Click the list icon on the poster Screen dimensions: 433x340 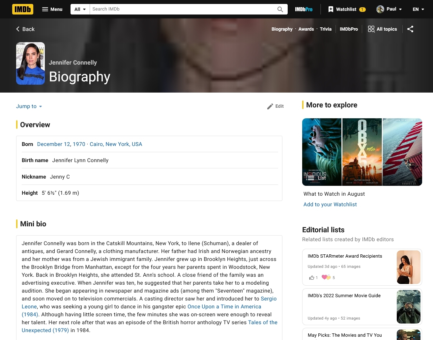310,178
